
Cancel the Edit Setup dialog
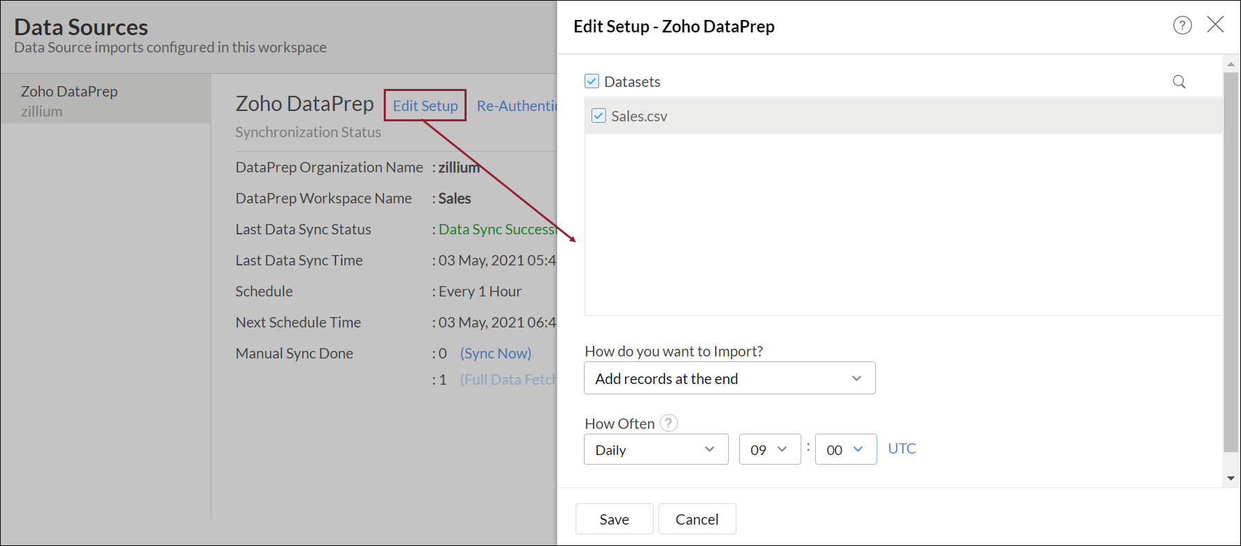[x=696, y=519]
